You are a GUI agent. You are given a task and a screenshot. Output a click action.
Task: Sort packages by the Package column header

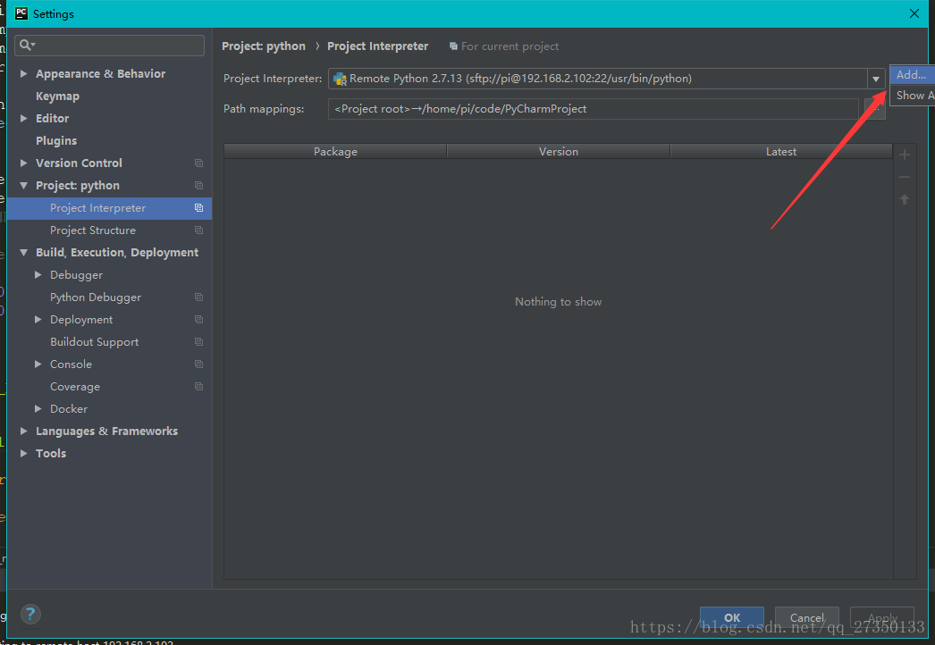pyautogui.click(x=336, y=151)
